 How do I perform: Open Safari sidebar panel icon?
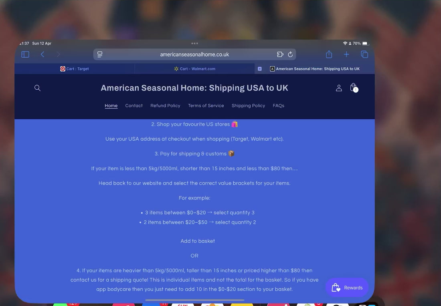(x=25, y=54)
